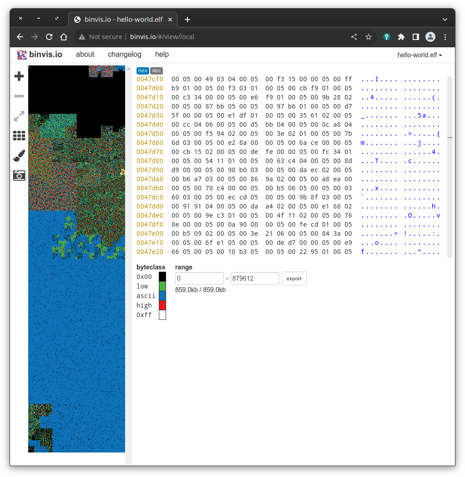Viewport: 465px width, 477px height.
Task: Click the range start input field
Action: tap(199, 278)
